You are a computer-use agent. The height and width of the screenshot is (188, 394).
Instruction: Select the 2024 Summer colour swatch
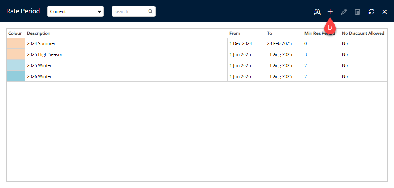[16, 43]
